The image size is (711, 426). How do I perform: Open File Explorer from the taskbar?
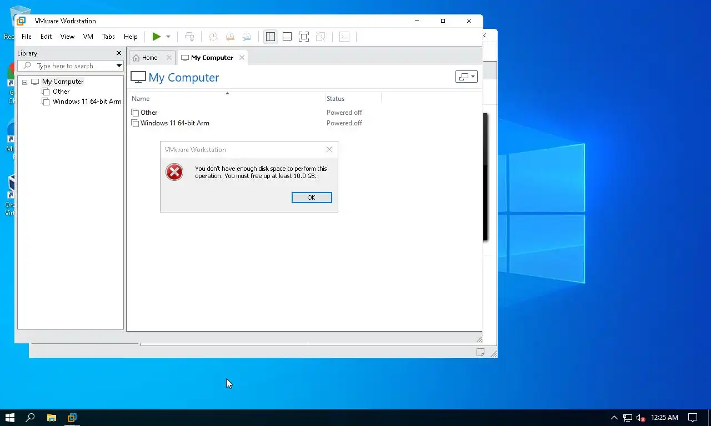click(x=51, y=418)
